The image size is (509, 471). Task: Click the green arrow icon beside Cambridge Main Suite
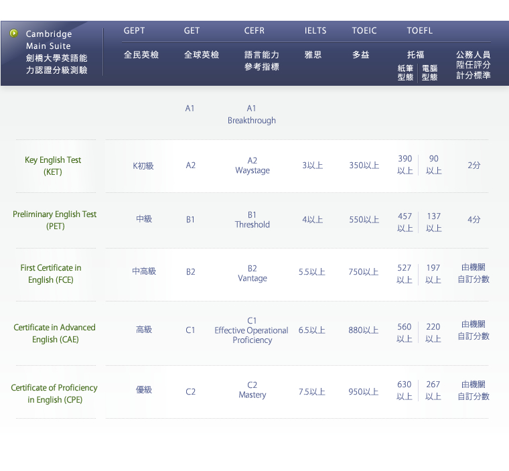pos(13,33)
